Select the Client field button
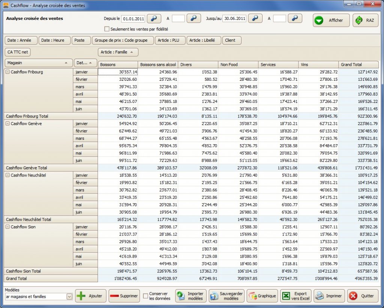 pos(232,40)
